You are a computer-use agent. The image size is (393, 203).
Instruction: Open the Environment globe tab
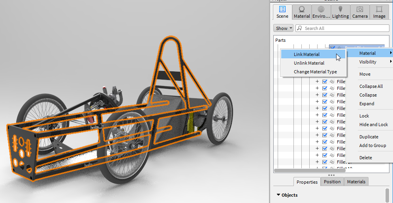coord(321,9)
